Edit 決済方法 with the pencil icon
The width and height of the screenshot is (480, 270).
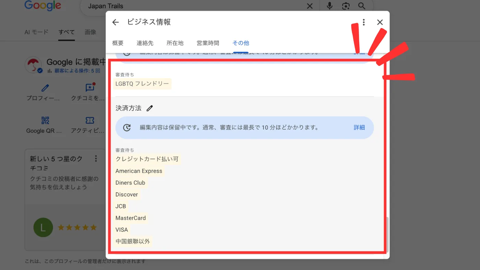[x=149, y=108]
